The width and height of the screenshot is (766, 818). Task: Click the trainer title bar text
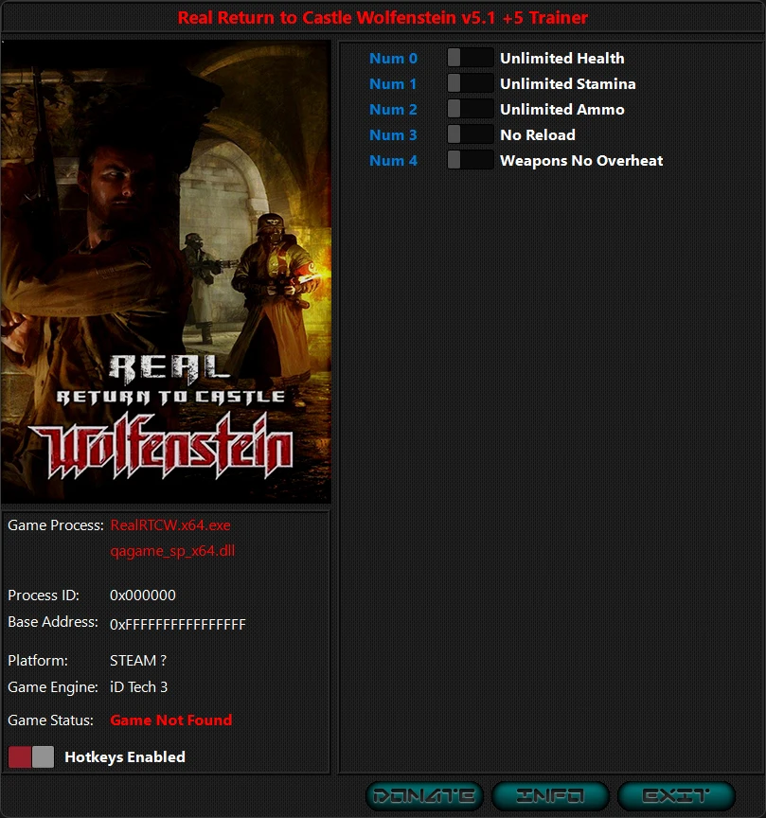(x=383, y=17)
